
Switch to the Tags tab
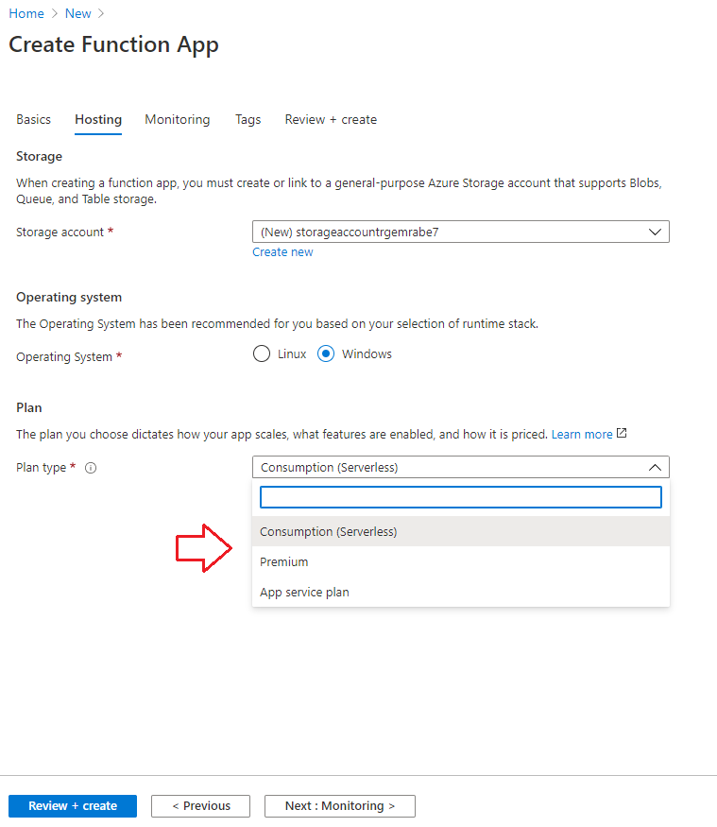click(x=248, y=120)
